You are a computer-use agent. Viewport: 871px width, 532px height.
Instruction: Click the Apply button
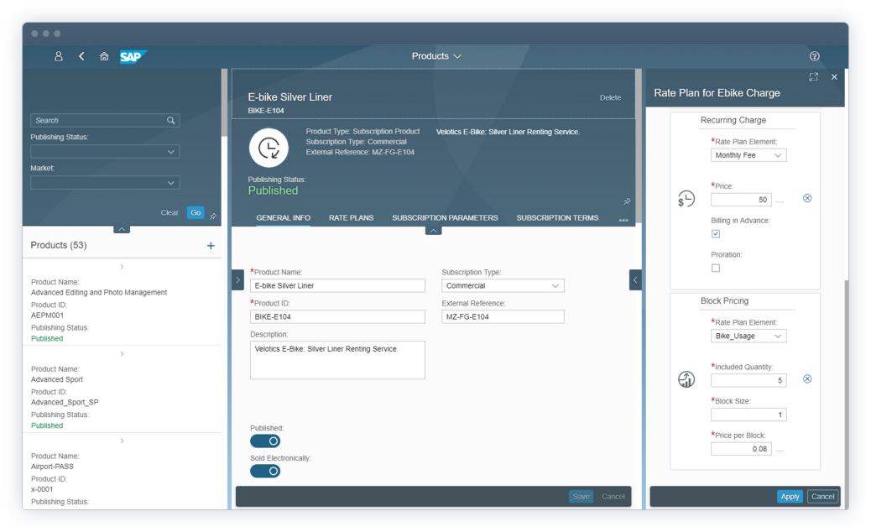pos(789,497)
